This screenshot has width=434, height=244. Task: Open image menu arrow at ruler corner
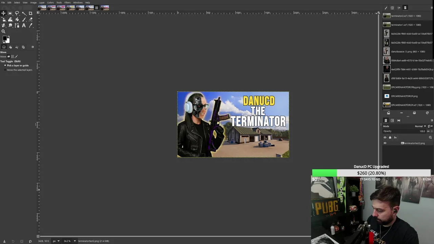(38, 13)
